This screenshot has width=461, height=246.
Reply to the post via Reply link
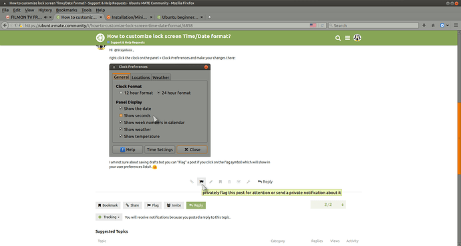pyautogui.click(x=265, y=182)
